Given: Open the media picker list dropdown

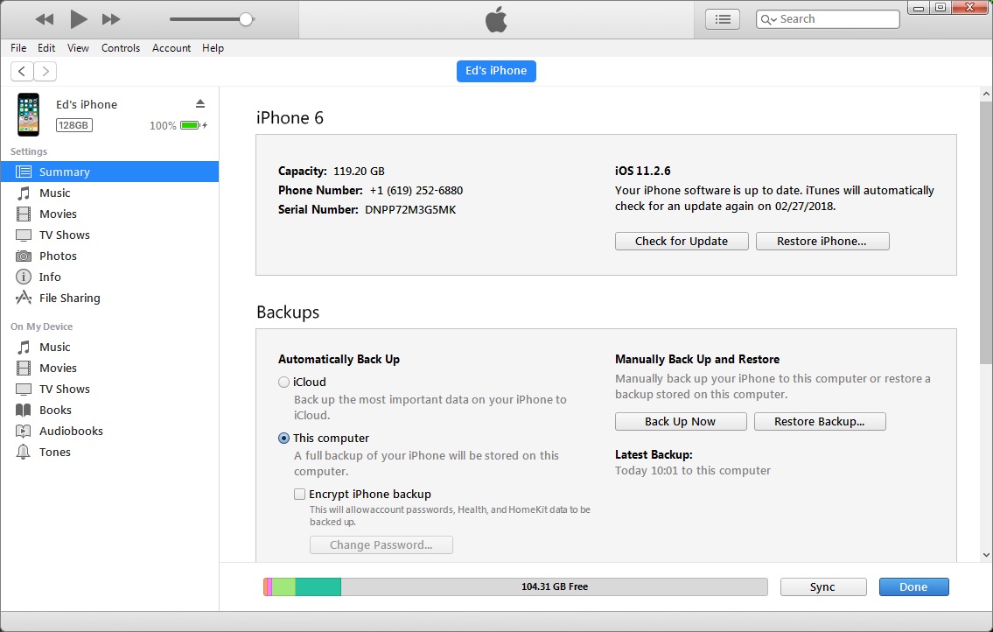Looking at the screenshot, I should click(x=722, y=18).
